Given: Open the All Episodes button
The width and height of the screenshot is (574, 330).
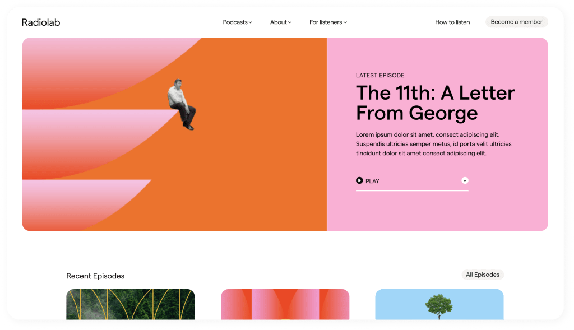Looking at the screenshot, I should 483,275.
